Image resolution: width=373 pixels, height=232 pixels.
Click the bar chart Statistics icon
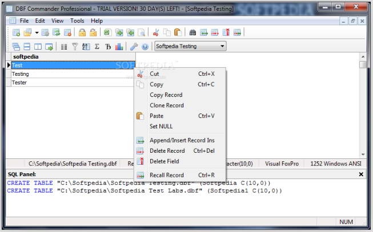pos(119,47)
